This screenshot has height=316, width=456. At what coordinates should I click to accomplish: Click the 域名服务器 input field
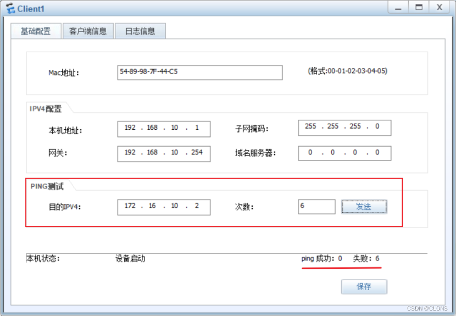(344, 153)
